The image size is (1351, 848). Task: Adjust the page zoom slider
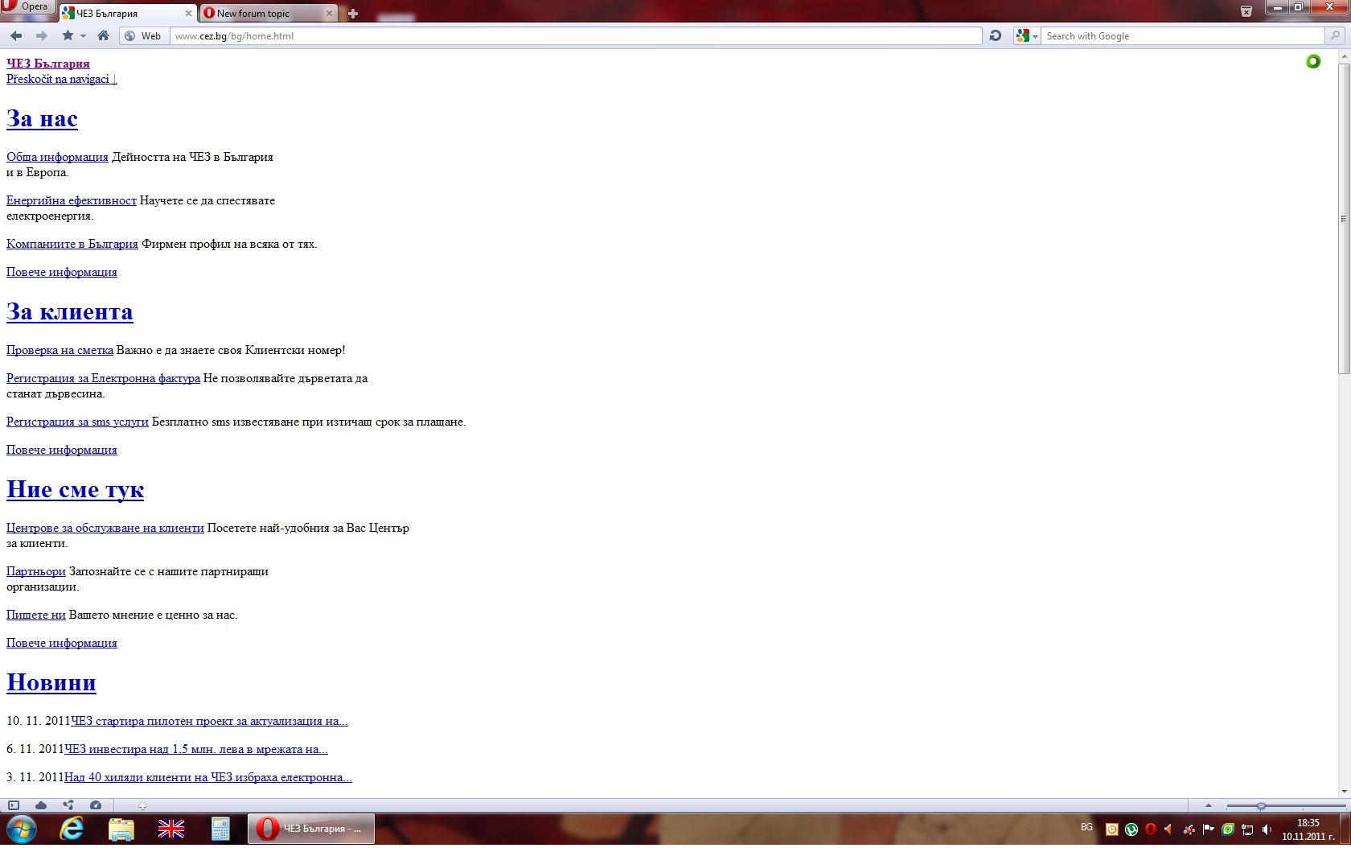[1261, 805]
